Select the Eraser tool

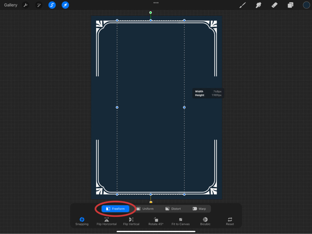point(274,5)
